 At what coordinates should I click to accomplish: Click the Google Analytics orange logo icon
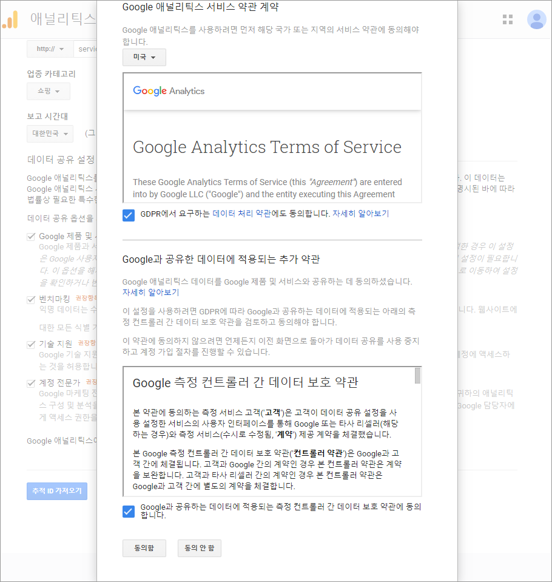point(10,19)
